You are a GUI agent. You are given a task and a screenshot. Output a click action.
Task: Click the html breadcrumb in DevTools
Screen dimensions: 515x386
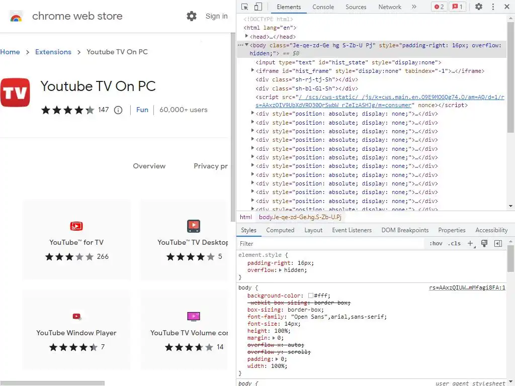(x=245, y=217)
